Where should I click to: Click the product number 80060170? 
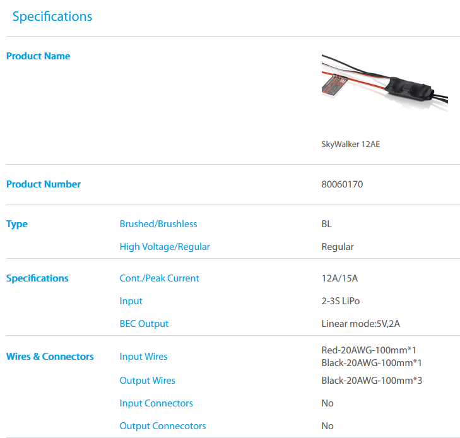pyautogui.click(x=342, y=184)
